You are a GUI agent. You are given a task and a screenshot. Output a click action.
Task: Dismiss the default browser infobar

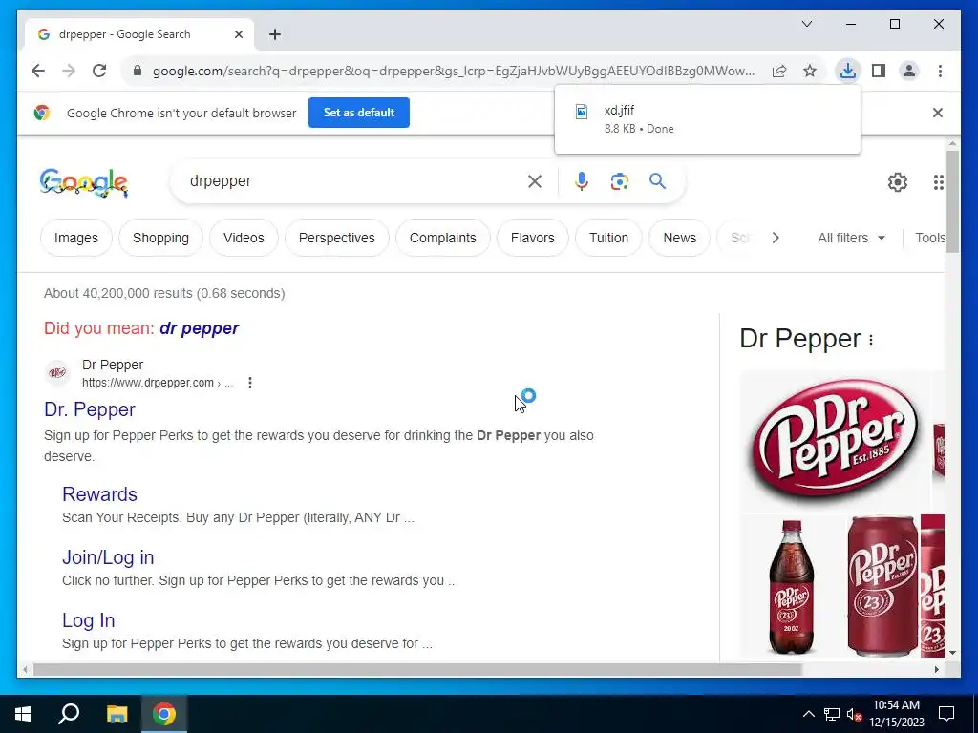pyautogui.click(x=938, y=113)
